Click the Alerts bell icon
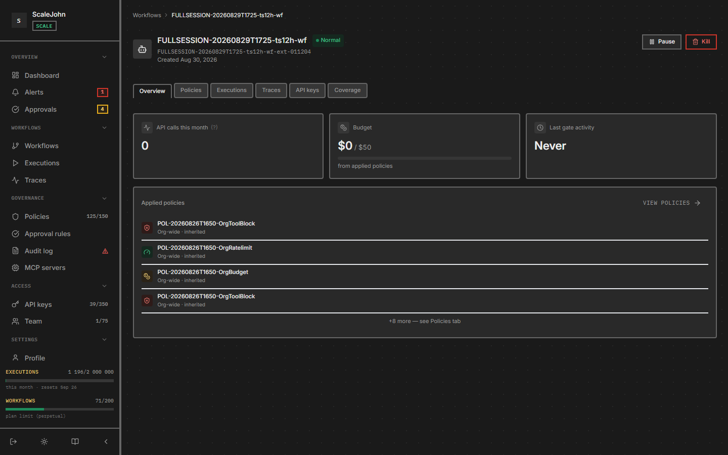 tap(15, 92)
